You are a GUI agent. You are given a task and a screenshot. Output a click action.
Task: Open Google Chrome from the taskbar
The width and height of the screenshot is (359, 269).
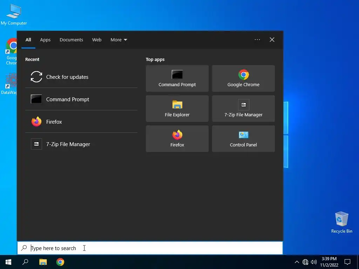tap(60, 262)
